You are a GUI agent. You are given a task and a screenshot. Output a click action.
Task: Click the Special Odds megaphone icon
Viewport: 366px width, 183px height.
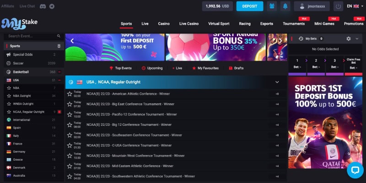9,54
